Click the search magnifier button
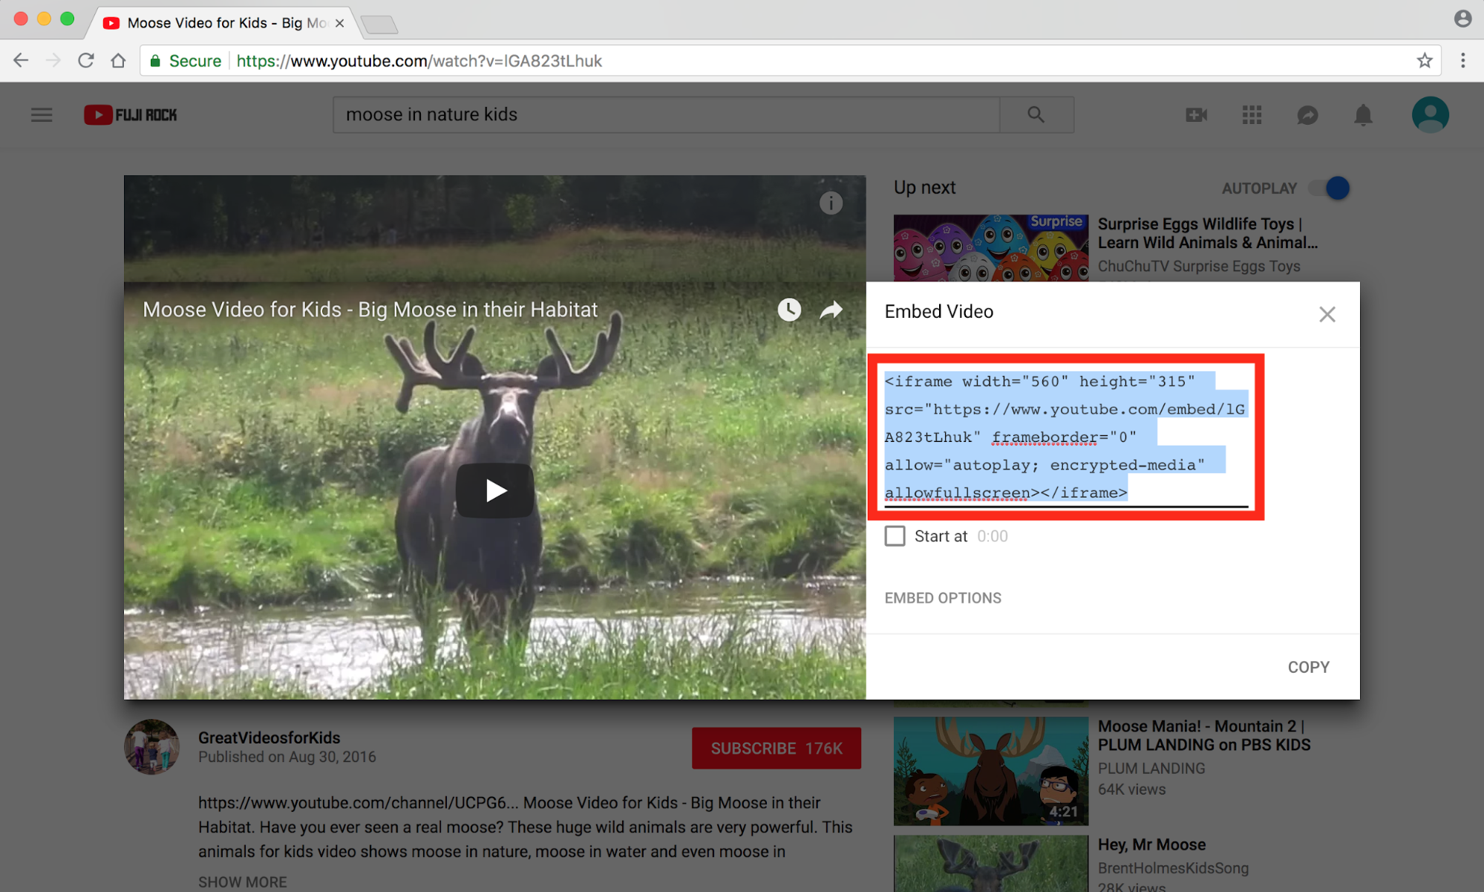Screen dimensions: 1484x892 (x=1036, y=114)
